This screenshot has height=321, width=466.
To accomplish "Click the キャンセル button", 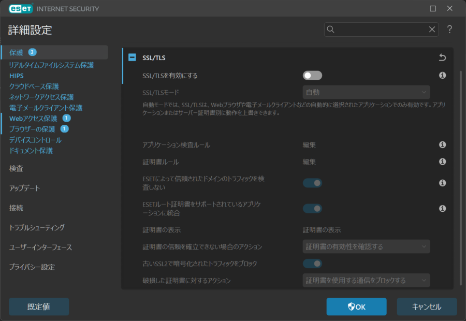I will 427,307.
